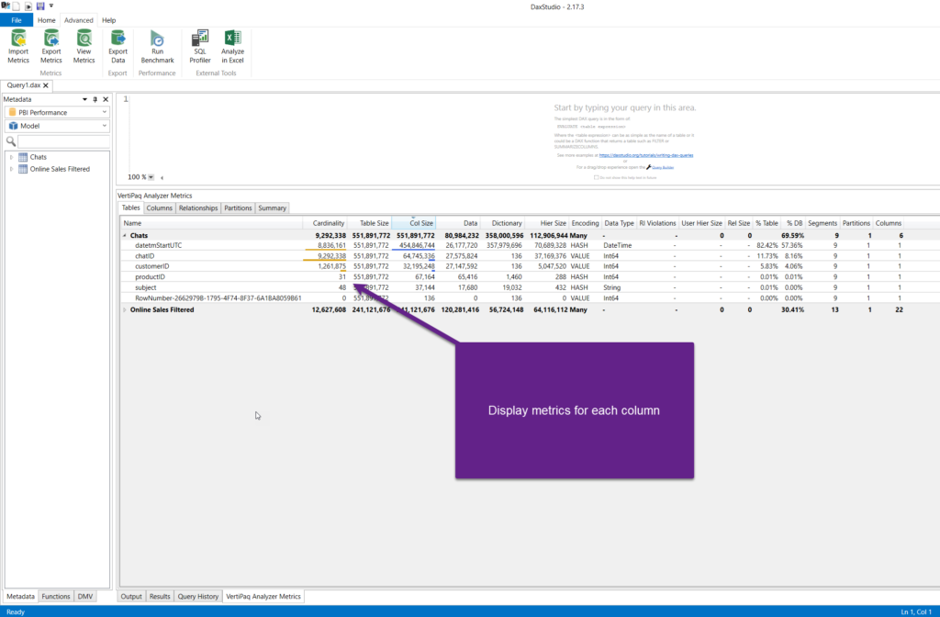Click the Export Data icon

118,39
